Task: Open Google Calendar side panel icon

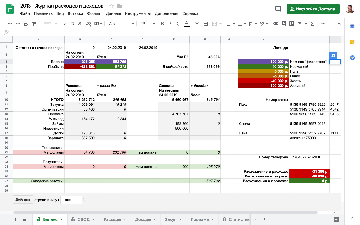Action: 352,26
